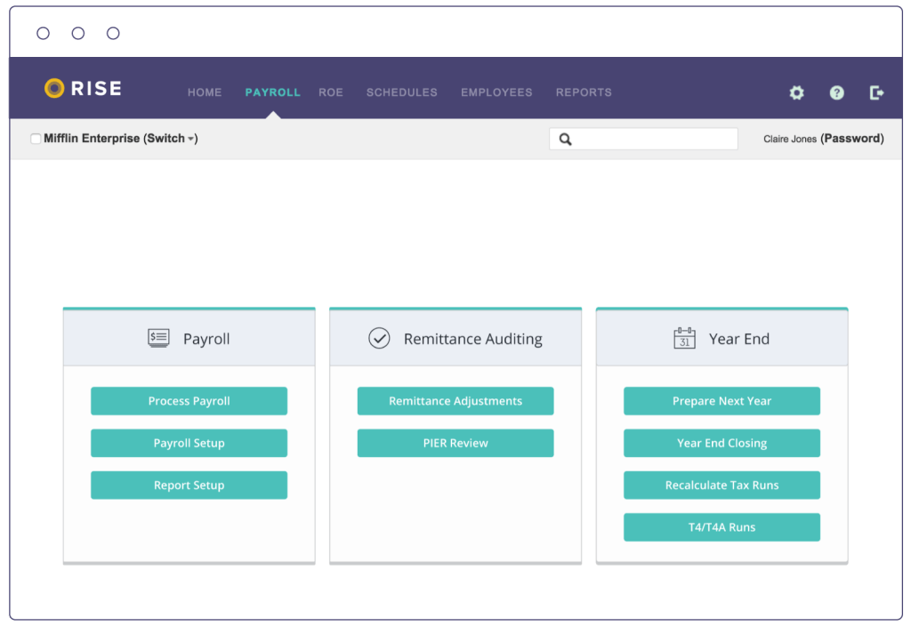Select the PAYROLL tab
Viewport: 911px width, 626px height.
point(272,92)
